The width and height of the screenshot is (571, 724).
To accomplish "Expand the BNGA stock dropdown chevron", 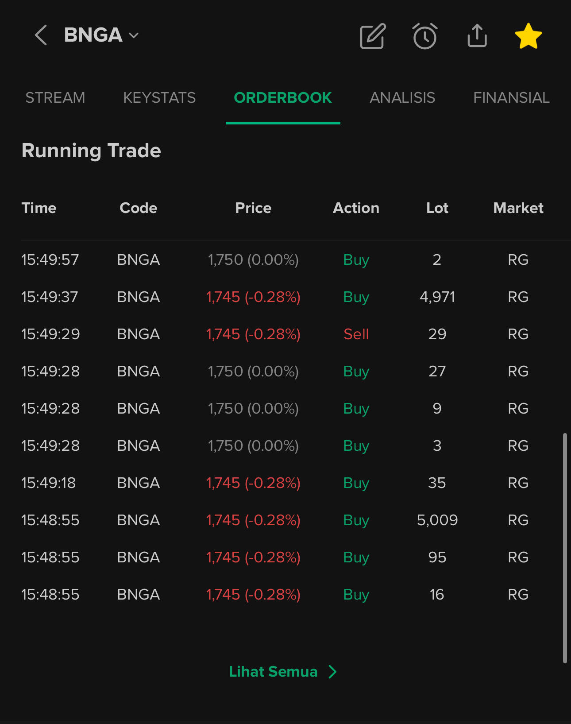I will [x=134, y=35].
